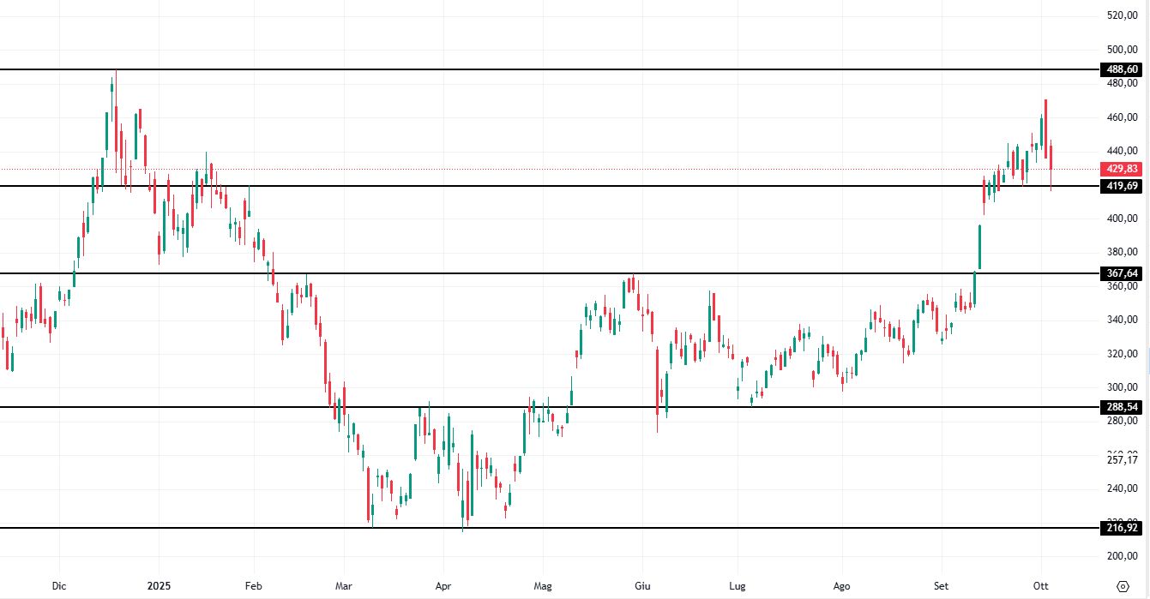Click the 520,00 price scale value
The height and width of the screenshot is (599, 1150).
point(1122,15)
